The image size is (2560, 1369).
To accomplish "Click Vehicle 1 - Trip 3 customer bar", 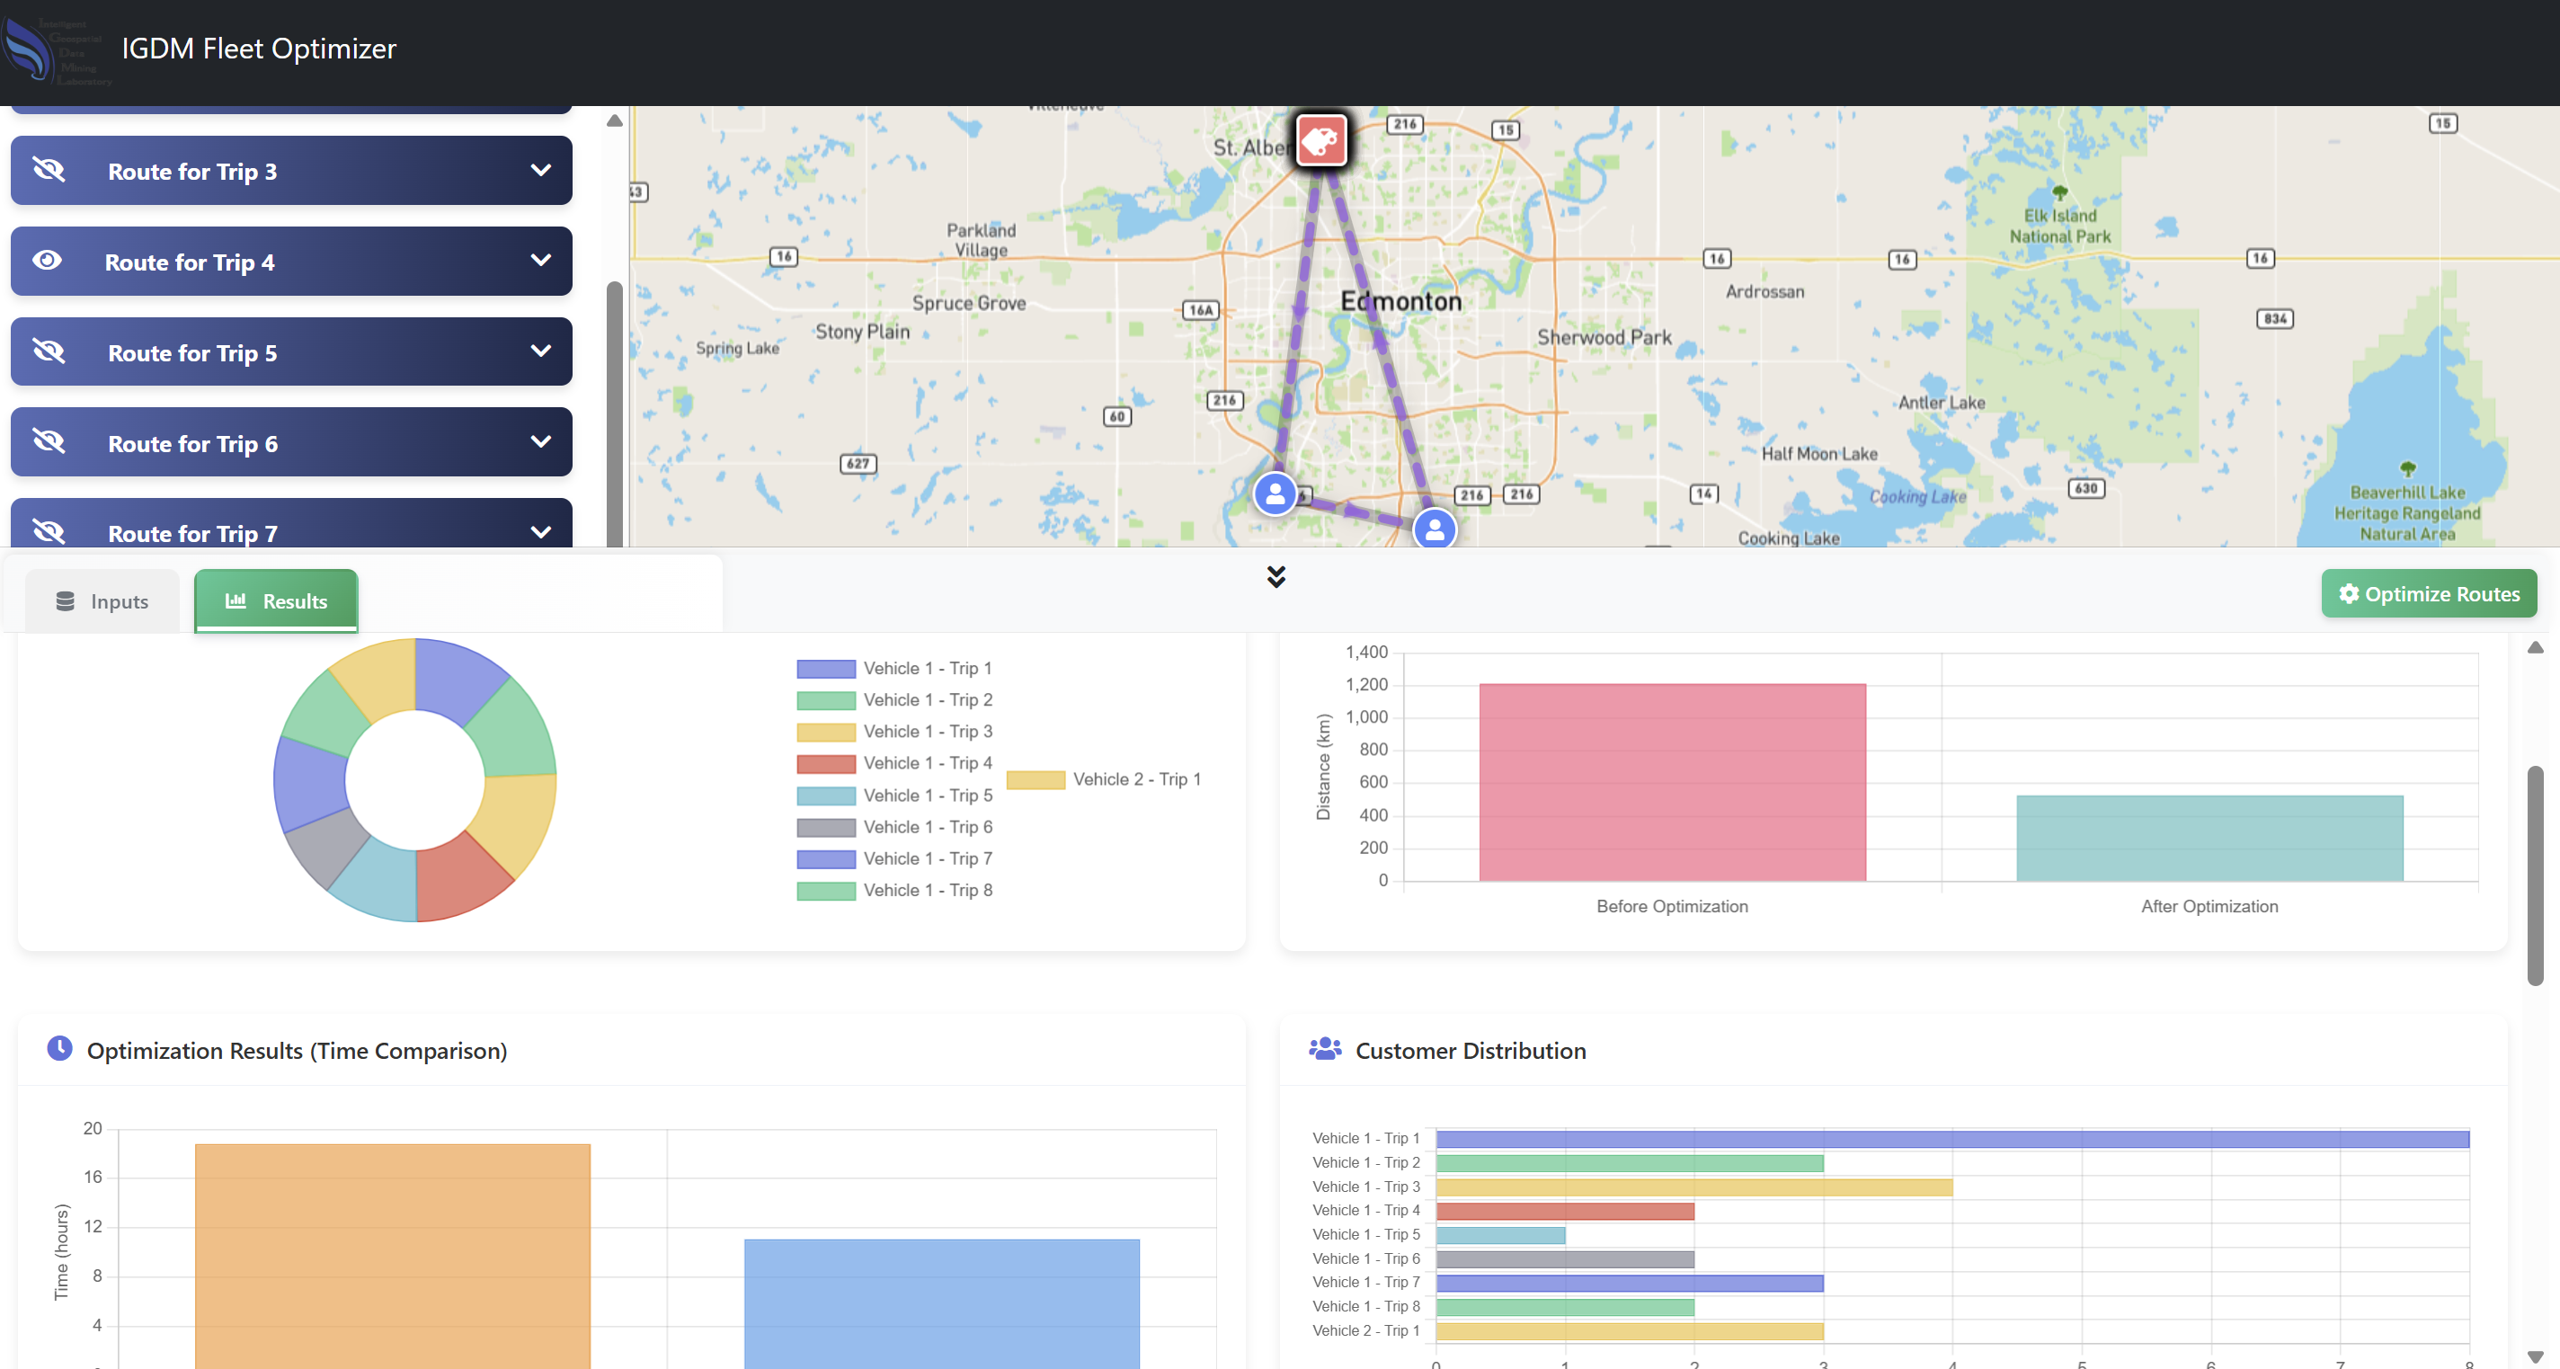I will click(1694, 1187).
